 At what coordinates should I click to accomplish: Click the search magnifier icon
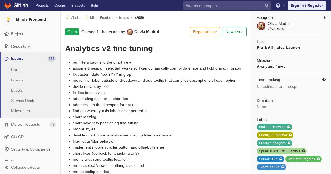click(267, 6)
